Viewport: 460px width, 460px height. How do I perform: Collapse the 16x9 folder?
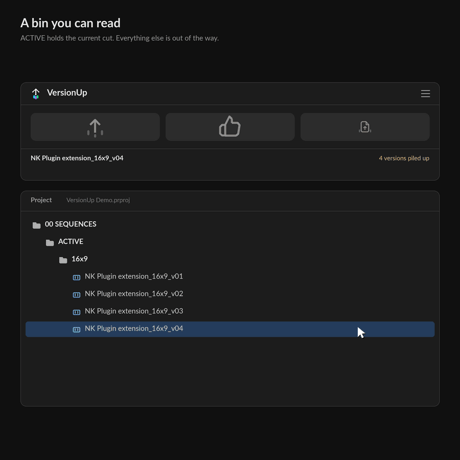click(x=63, y=260)
